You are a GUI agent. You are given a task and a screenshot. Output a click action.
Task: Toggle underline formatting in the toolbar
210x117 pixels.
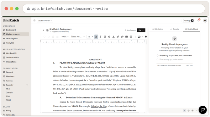click(105, 37)
